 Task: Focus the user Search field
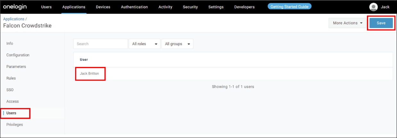pos(101,44)
